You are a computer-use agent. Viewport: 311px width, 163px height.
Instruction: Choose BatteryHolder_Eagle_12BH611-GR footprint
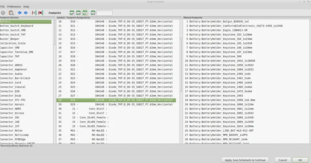pyautogui.click(x=246, y=30)
